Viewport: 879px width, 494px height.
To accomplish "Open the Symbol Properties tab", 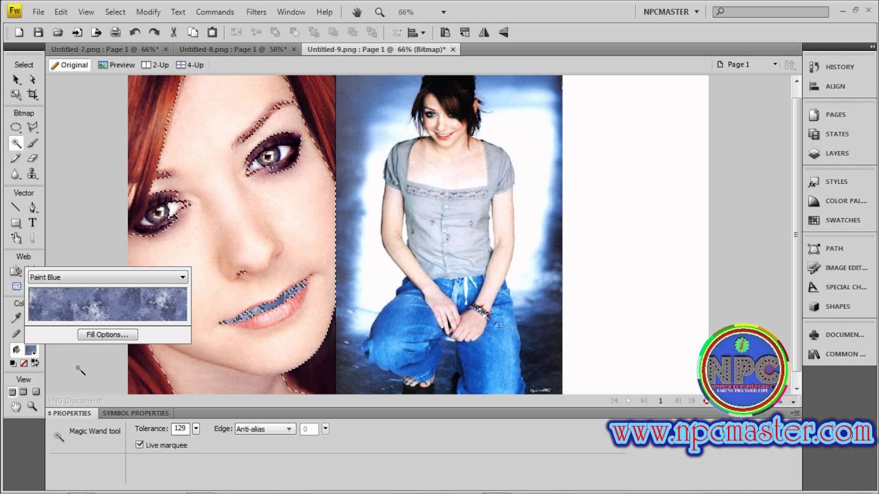I will click(135, 413).
